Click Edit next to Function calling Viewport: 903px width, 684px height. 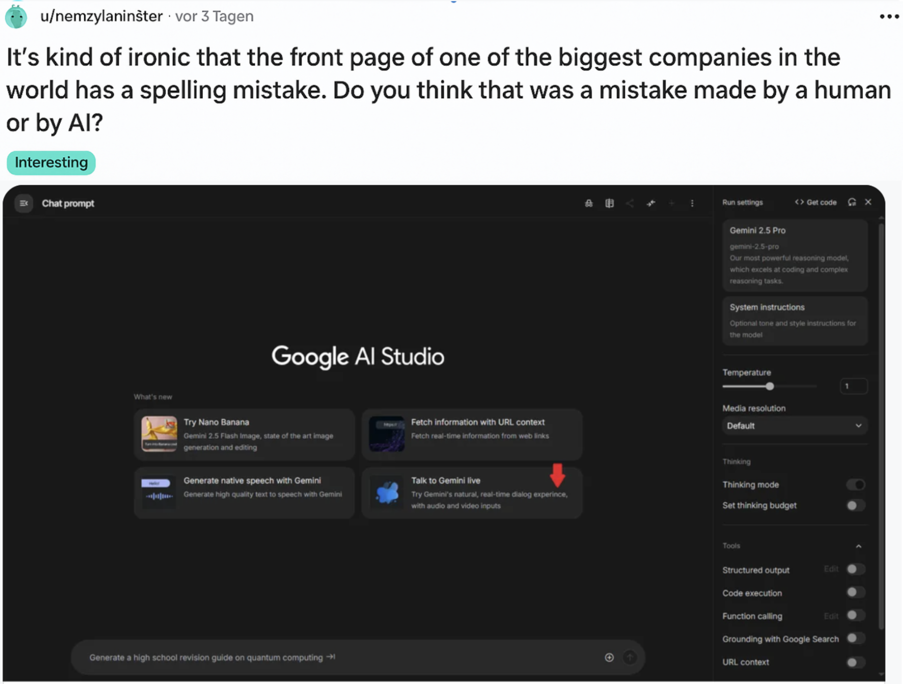(831, 616)
